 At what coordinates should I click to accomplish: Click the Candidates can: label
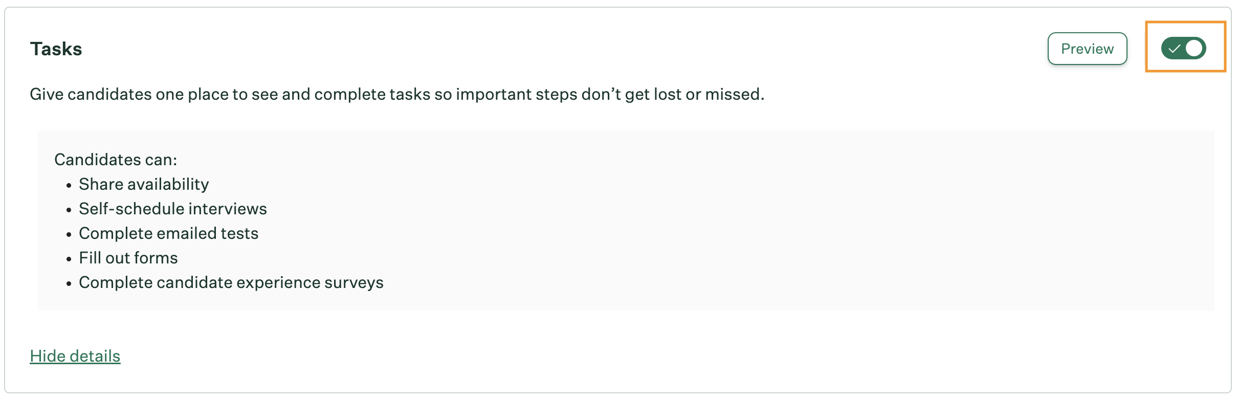(116, 160)
